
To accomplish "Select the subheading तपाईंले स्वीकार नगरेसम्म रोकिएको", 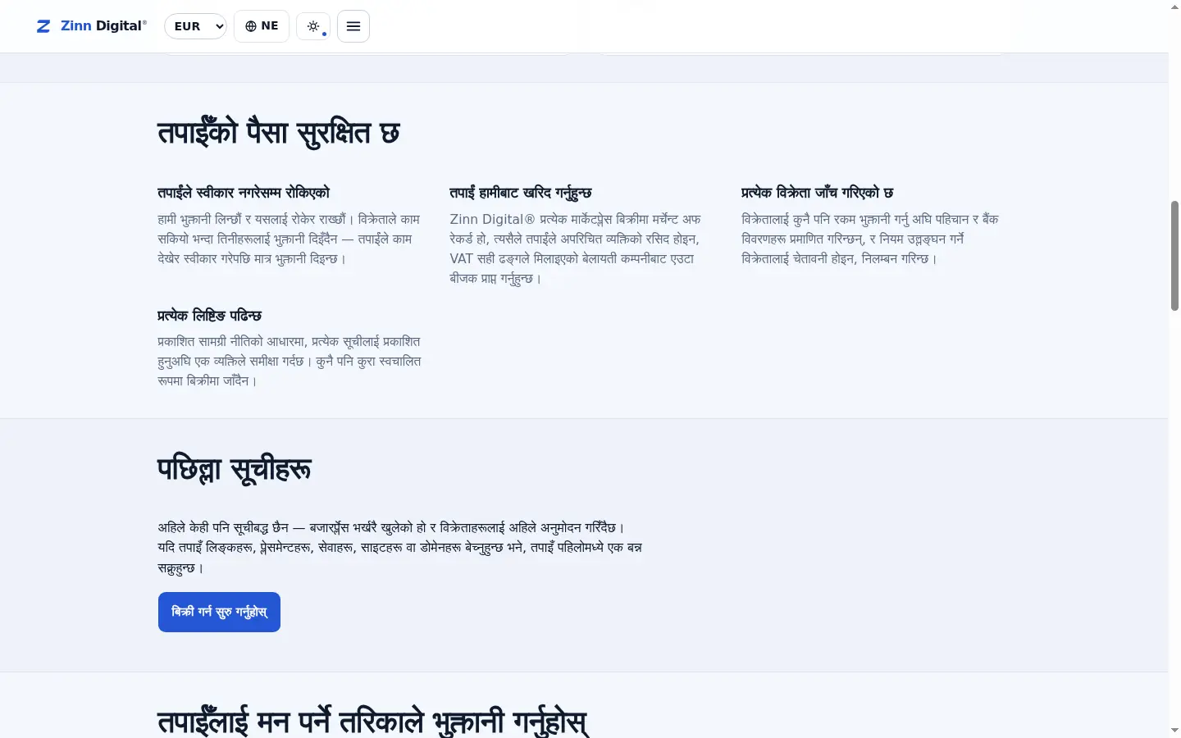I will point(244,193).
